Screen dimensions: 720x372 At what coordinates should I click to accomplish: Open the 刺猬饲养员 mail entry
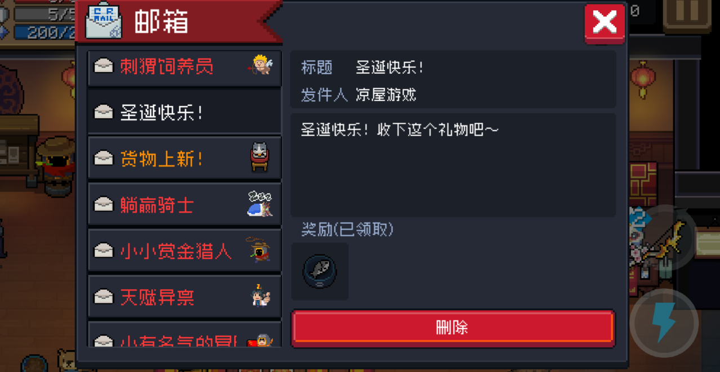pyautogui.click(x=185, y=67)
